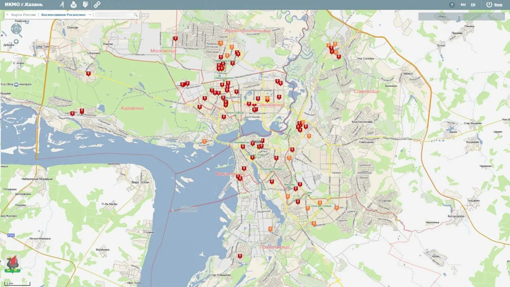Click the 2 km scale bar
This screenshot has width=510, height=287.
(x=18, y=283)
